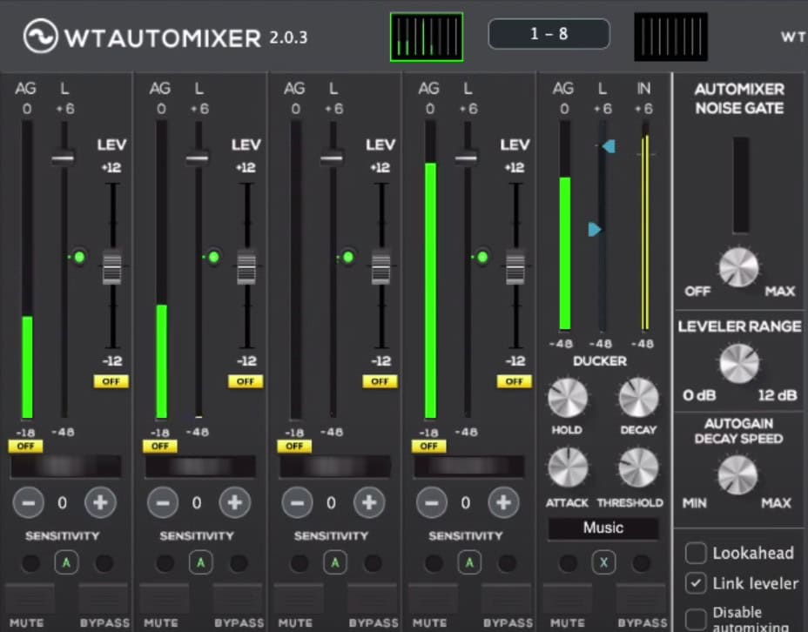Image resolution: width=808 pixels, height=632 pixels.
Task: Click the first channel LEV slider handle
Action: click(111, 266)
